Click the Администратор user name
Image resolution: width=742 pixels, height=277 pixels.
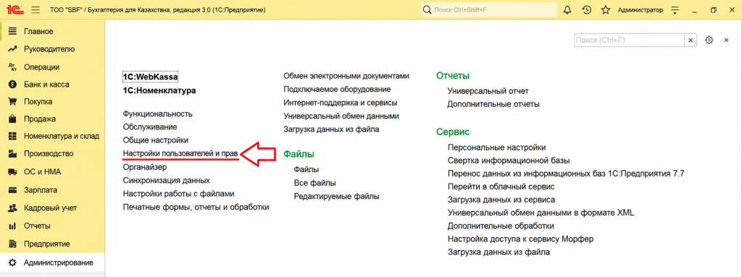[641, 9]
